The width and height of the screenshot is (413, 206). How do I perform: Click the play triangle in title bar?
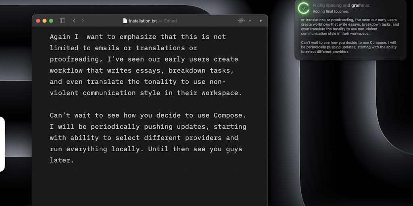[x=261, y=21]
